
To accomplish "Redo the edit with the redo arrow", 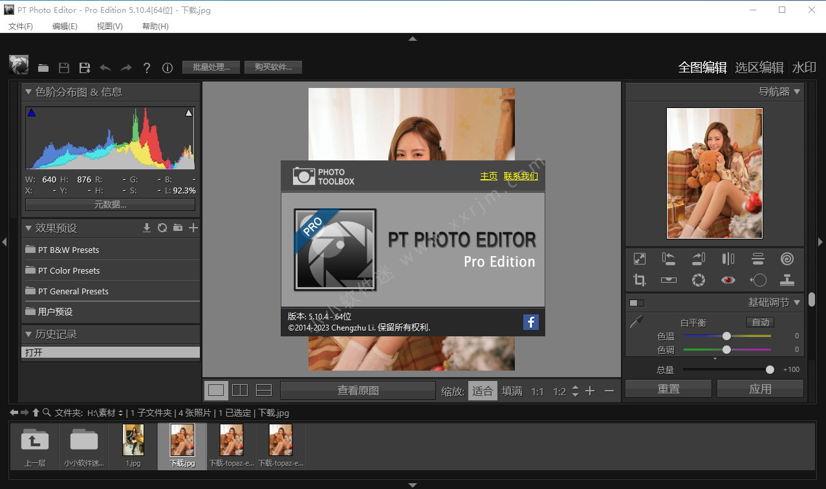I will (126, 67).
